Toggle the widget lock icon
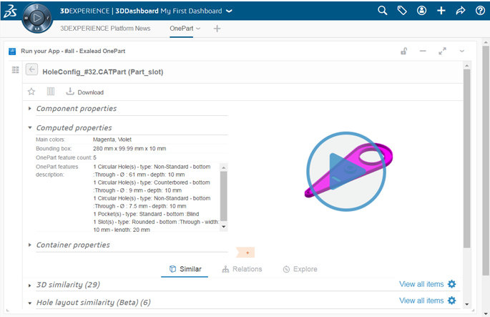 click(403, 51)
